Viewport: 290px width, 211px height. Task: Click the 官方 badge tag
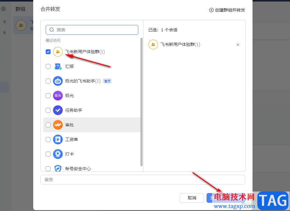tap(107, 81)
